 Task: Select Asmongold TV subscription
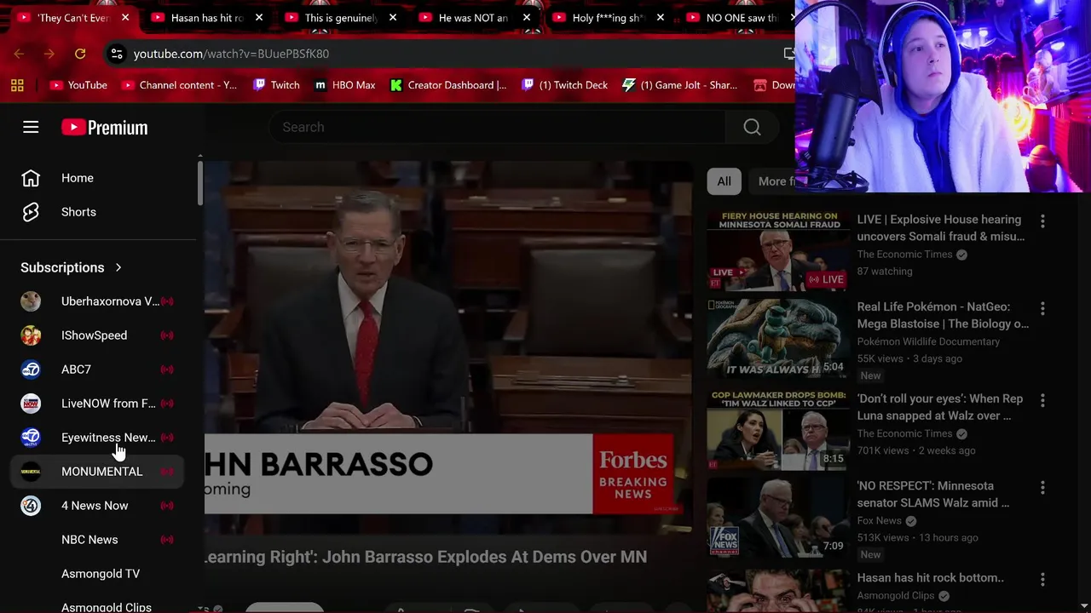click(98, 574)
